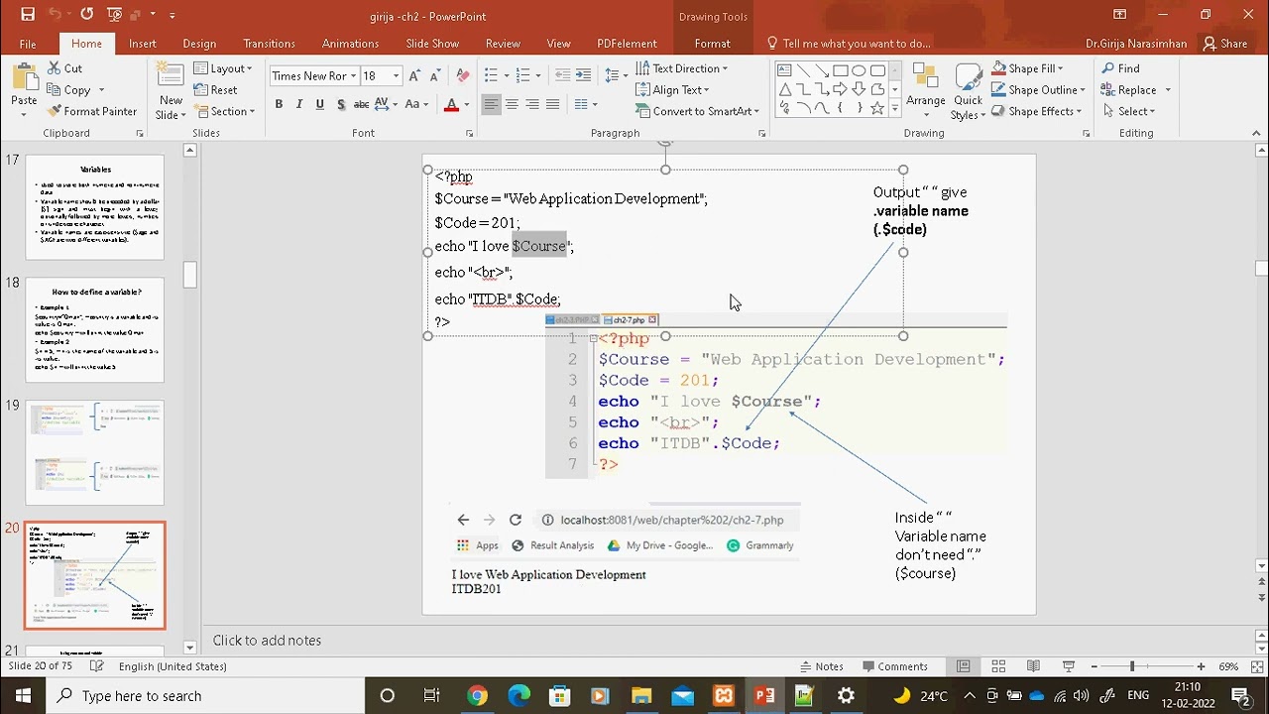The height and width of the screenshot is (714, 1269).
Task: Open Quick Styles gallery
Action: click(968, 91)
